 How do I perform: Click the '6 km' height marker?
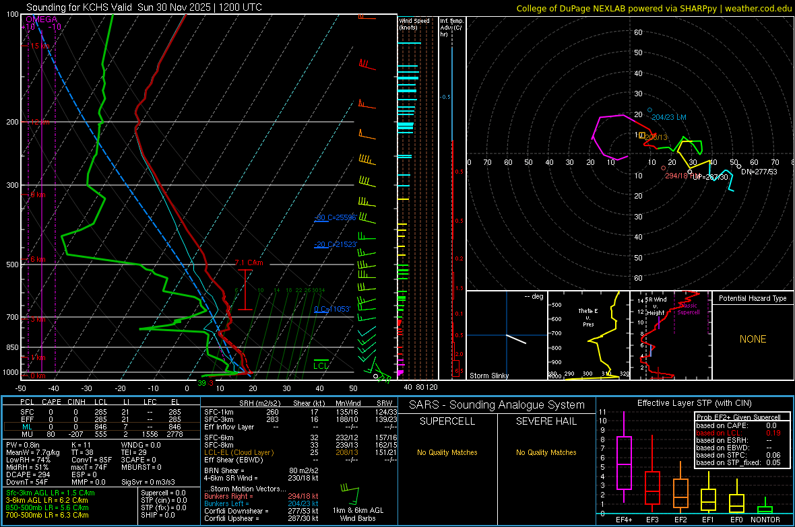38,259
